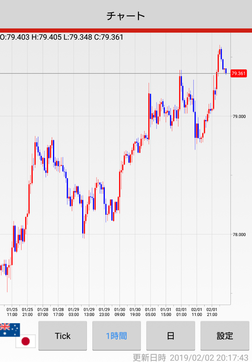Switch to the Tick chart
Image resolution: width=252 pixels, height=362 pixels.
(63, 336)
